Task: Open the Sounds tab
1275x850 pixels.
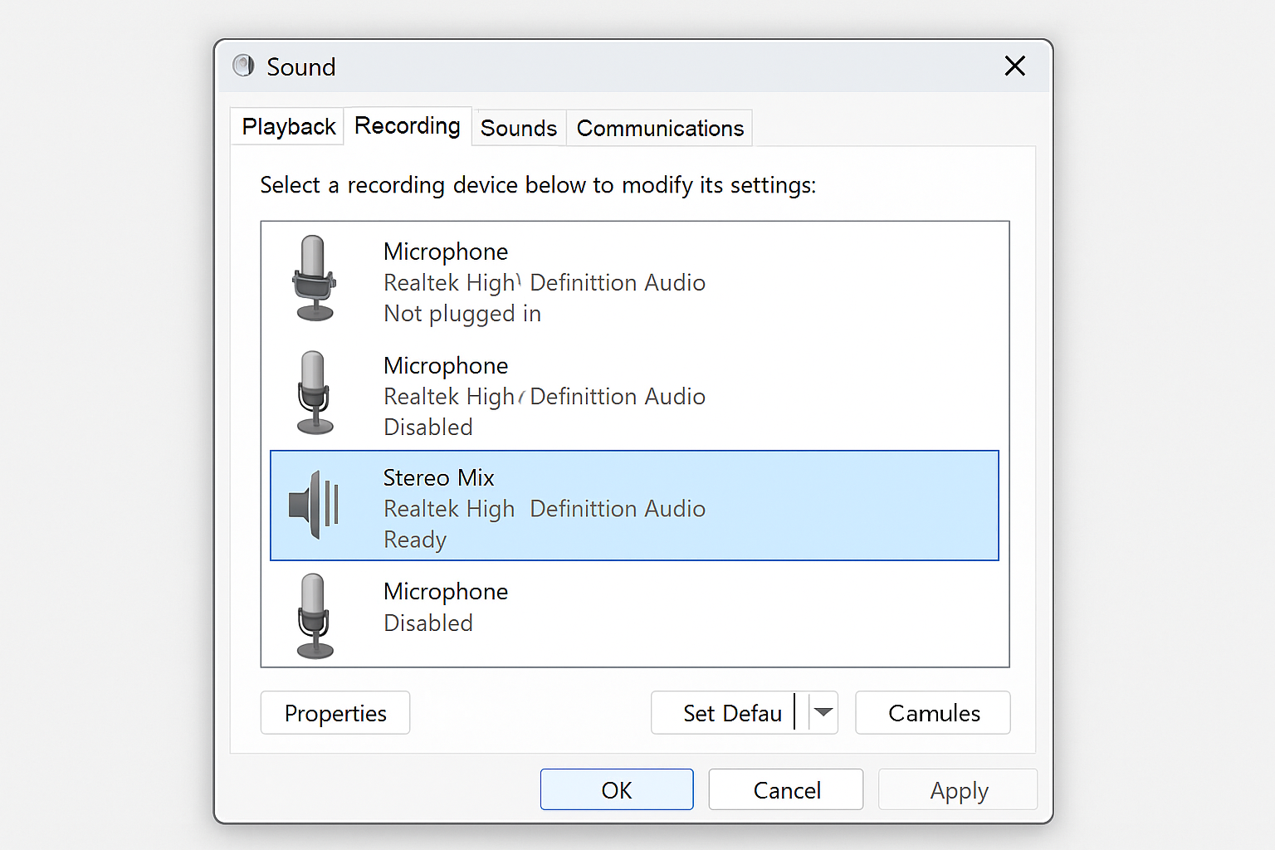Action: click(x=519, y=128)
